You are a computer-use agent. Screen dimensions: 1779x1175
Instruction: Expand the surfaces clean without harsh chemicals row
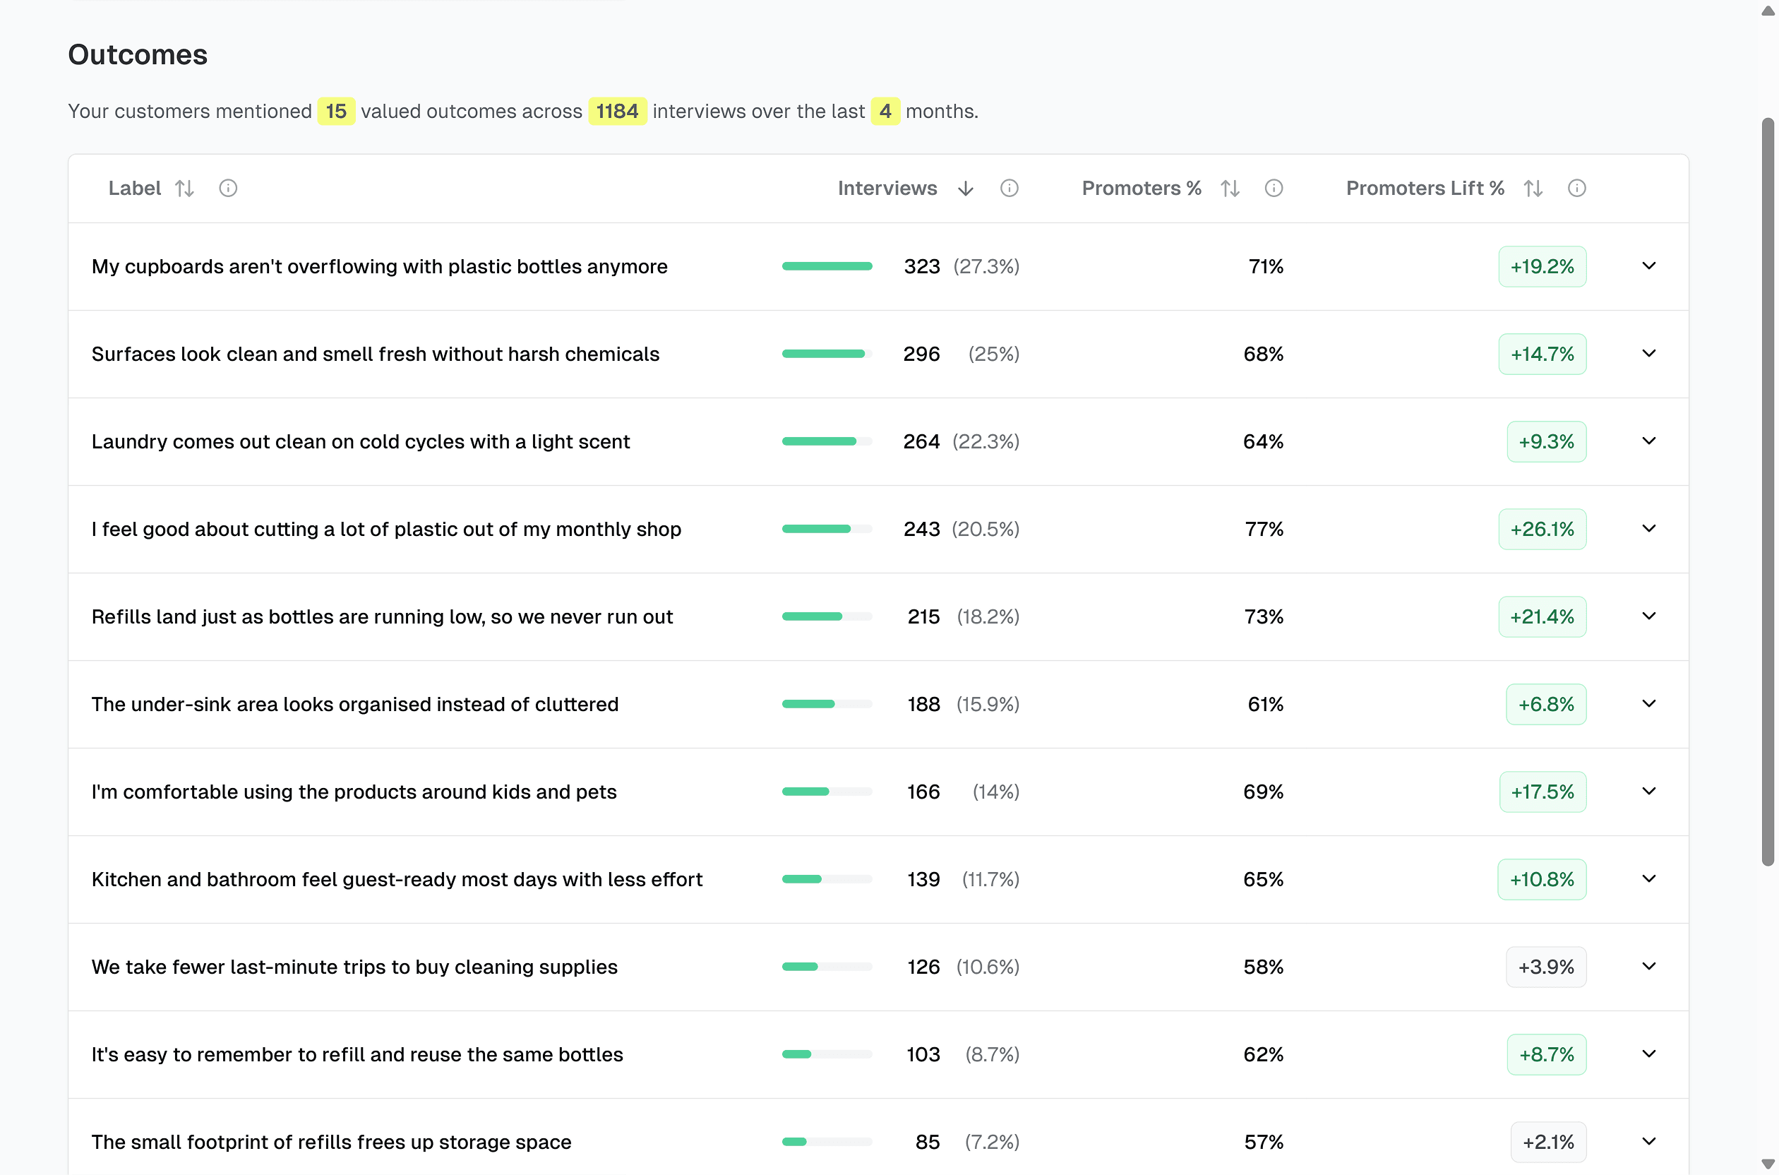click(x=1648, y=354)
